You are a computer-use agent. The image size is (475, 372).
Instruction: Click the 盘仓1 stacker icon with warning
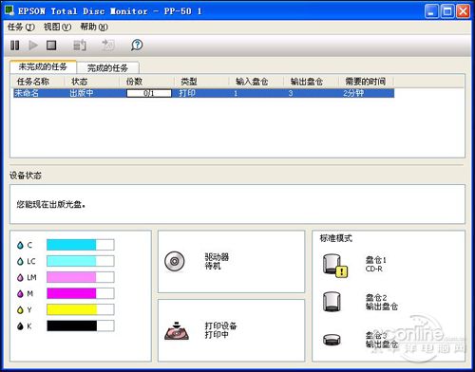coord(335,266)
